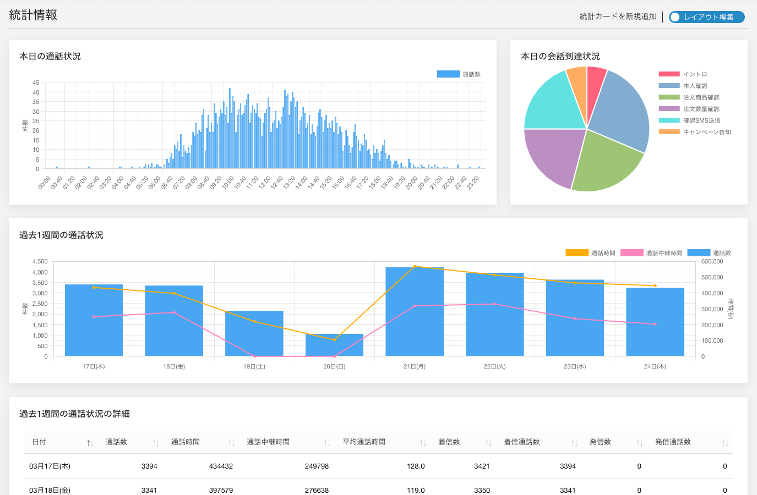Toggle the レイアウト編集 switch
757x495 pixels.
coord(706,17)
